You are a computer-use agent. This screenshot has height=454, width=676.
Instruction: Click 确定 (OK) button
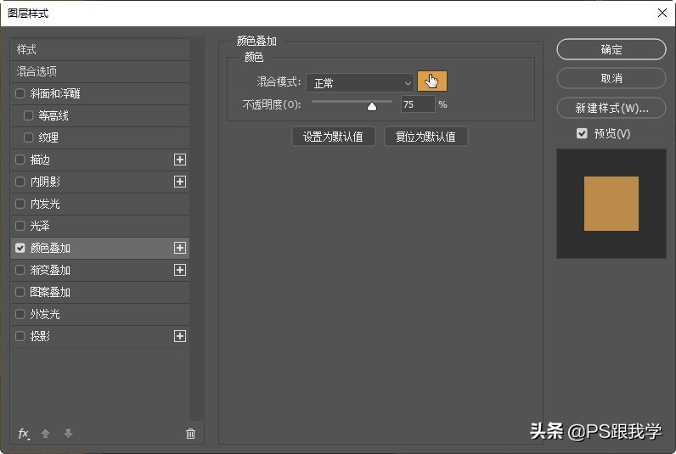611,49
